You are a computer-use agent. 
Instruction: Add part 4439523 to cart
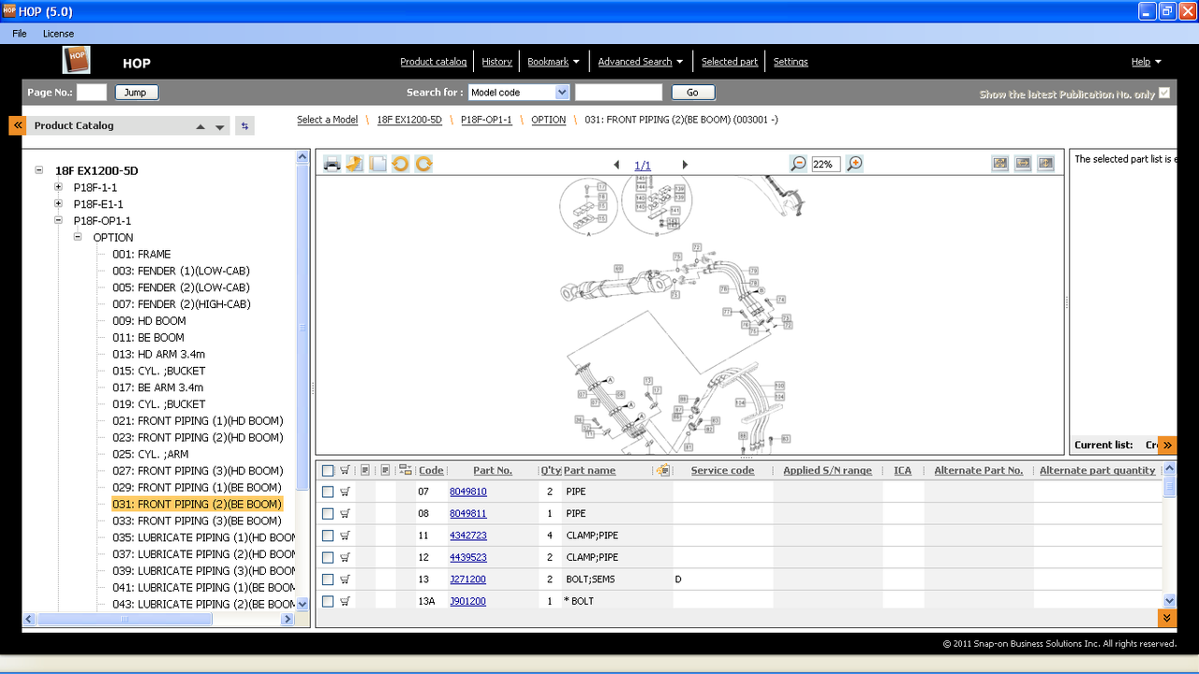345,557
